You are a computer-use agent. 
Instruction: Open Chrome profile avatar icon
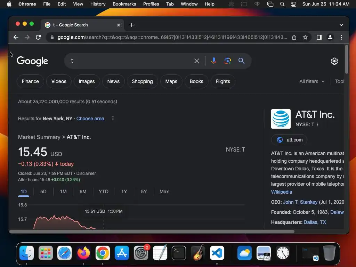point(330,37)
